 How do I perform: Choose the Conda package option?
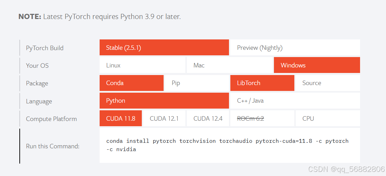131,83
